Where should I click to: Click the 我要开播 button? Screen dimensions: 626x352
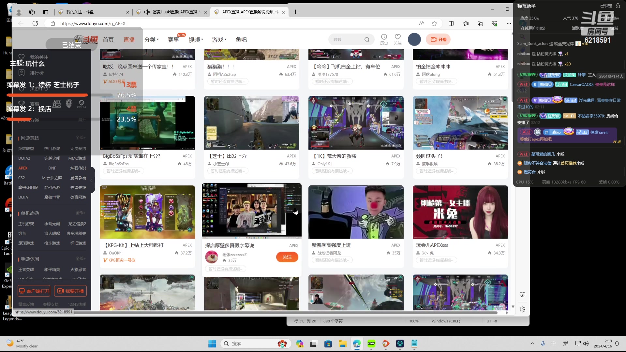click(x=70, y=291)
